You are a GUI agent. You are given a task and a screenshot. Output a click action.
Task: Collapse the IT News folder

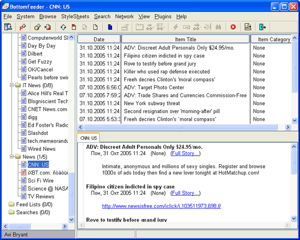[11, 86]
